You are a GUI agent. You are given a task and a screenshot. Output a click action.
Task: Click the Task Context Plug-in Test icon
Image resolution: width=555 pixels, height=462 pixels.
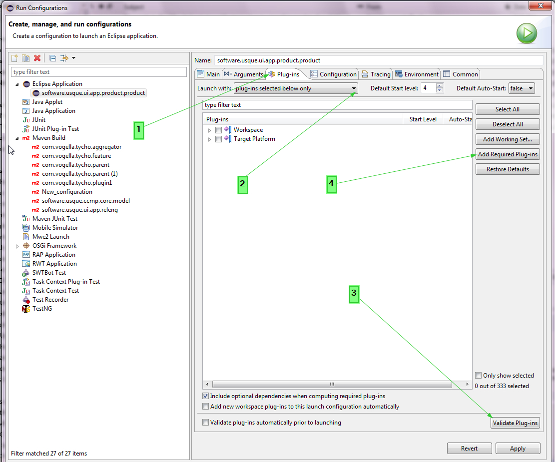click(26, 282)
